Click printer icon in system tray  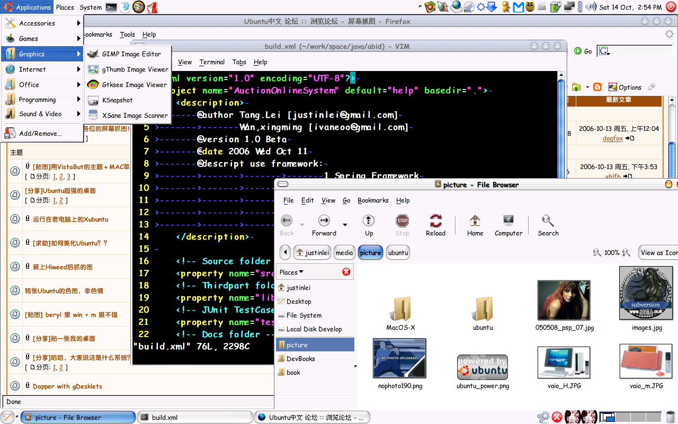542,7
